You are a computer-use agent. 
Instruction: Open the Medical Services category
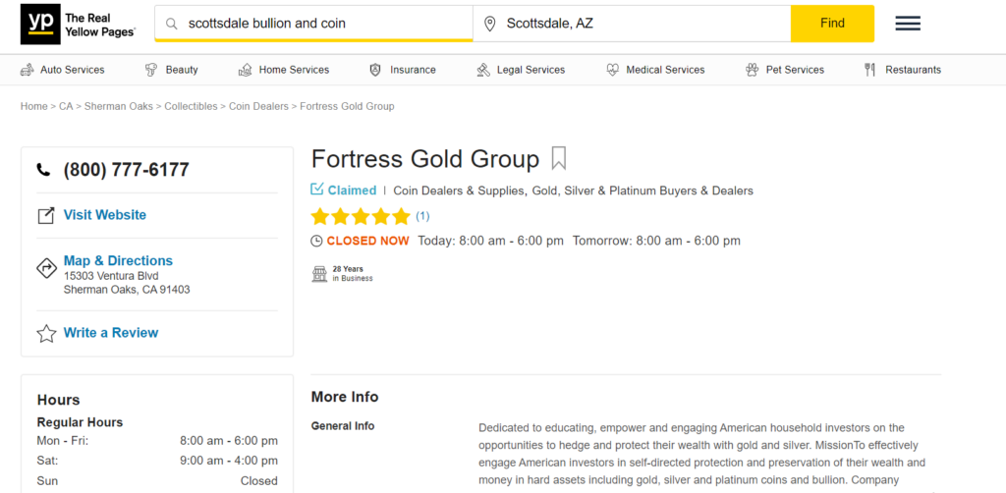[x=665, y=70]
